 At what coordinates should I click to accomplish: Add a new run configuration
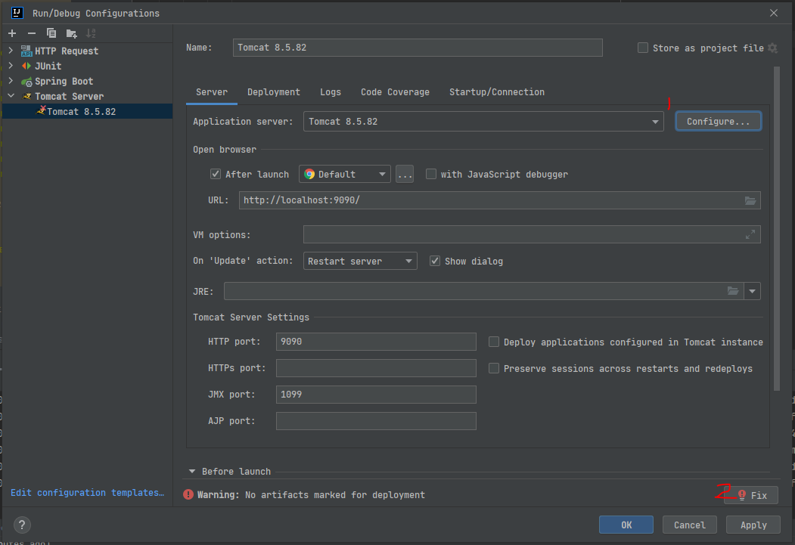12,33
